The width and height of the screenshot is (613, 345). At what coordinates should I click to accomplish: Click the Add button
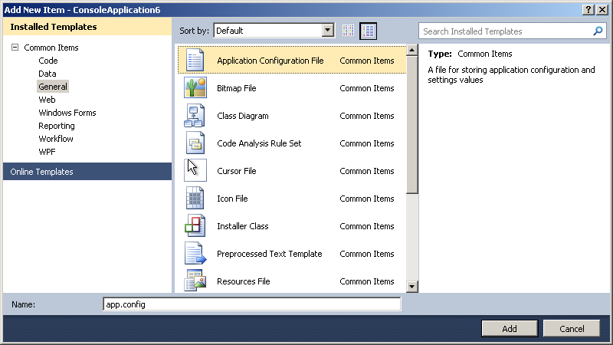coord(509,328)
